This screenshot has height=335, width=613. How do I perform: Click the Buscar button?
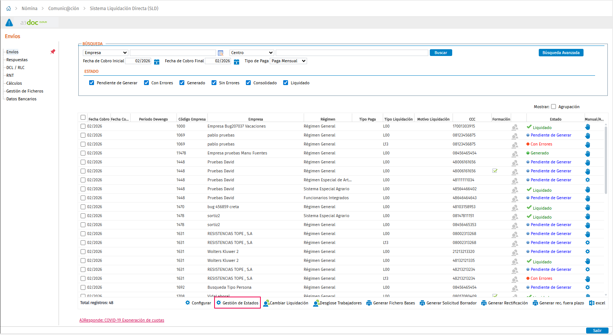[x=441, y=53]
